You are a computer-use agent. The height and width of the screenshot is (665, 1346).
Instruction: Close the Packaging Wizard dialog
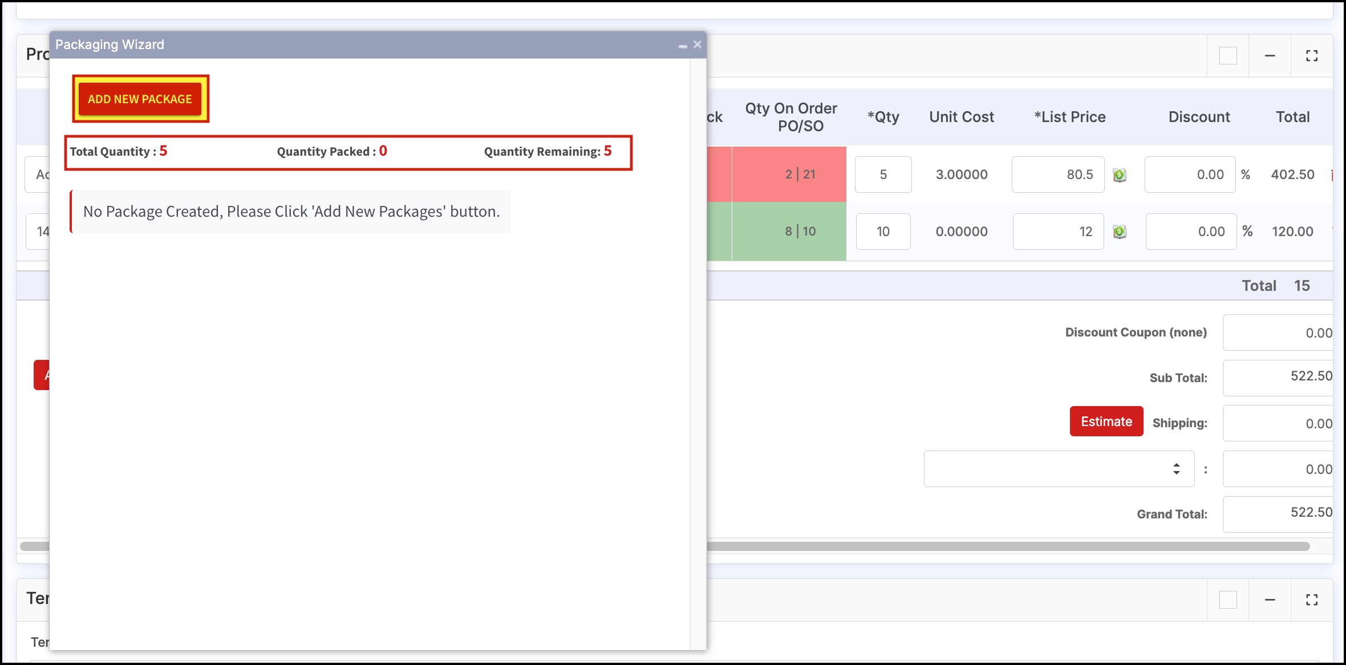[x=697, y=44]
